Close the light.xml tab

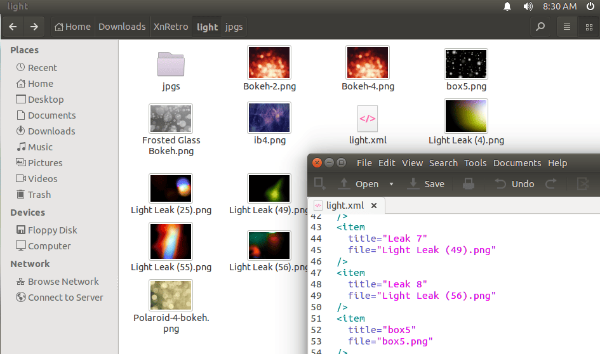374,206
